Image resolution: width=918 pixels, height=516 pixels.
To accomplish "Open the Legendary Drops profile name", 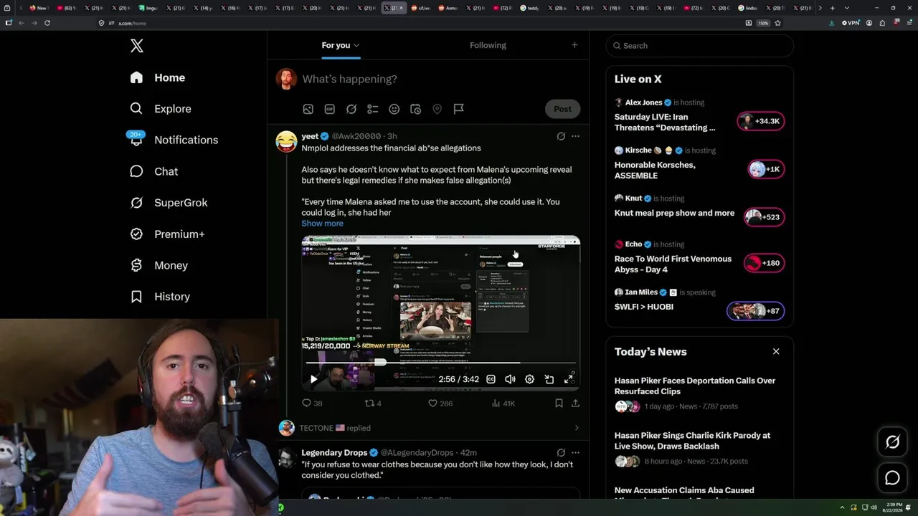I will point(334,453).
